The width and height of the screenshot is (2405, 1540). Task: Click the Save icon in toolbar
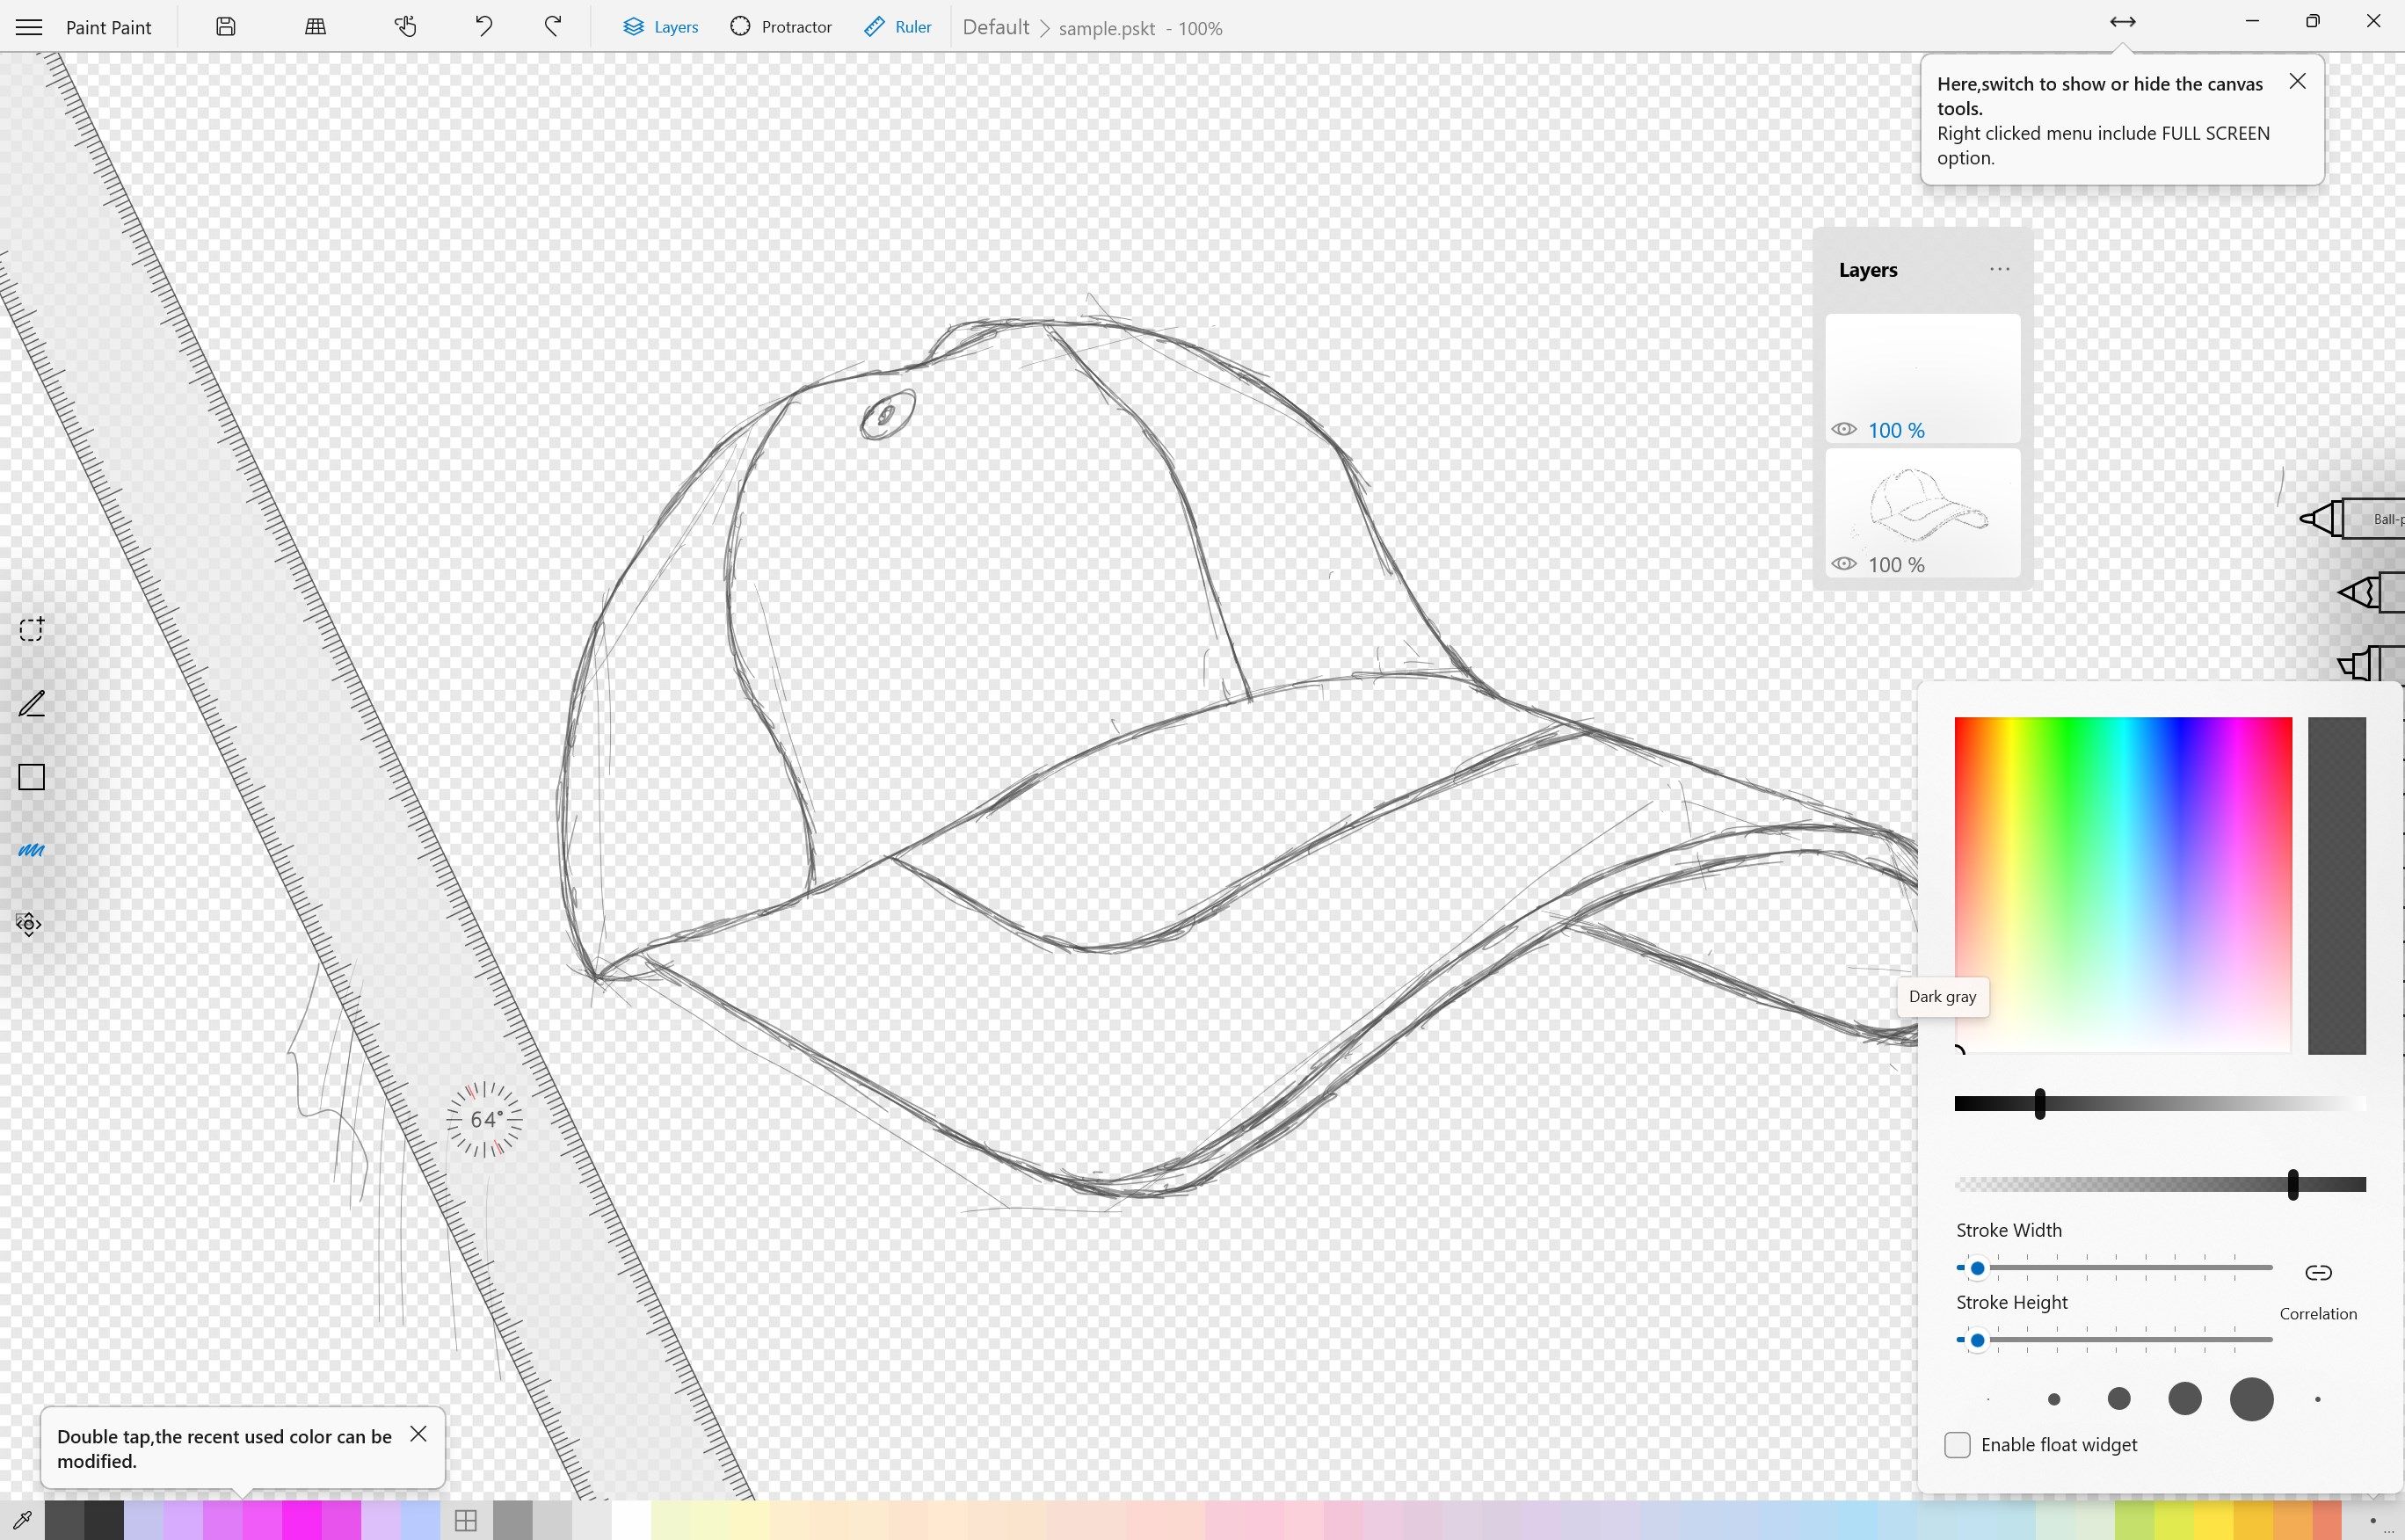(x=226, y=27)
